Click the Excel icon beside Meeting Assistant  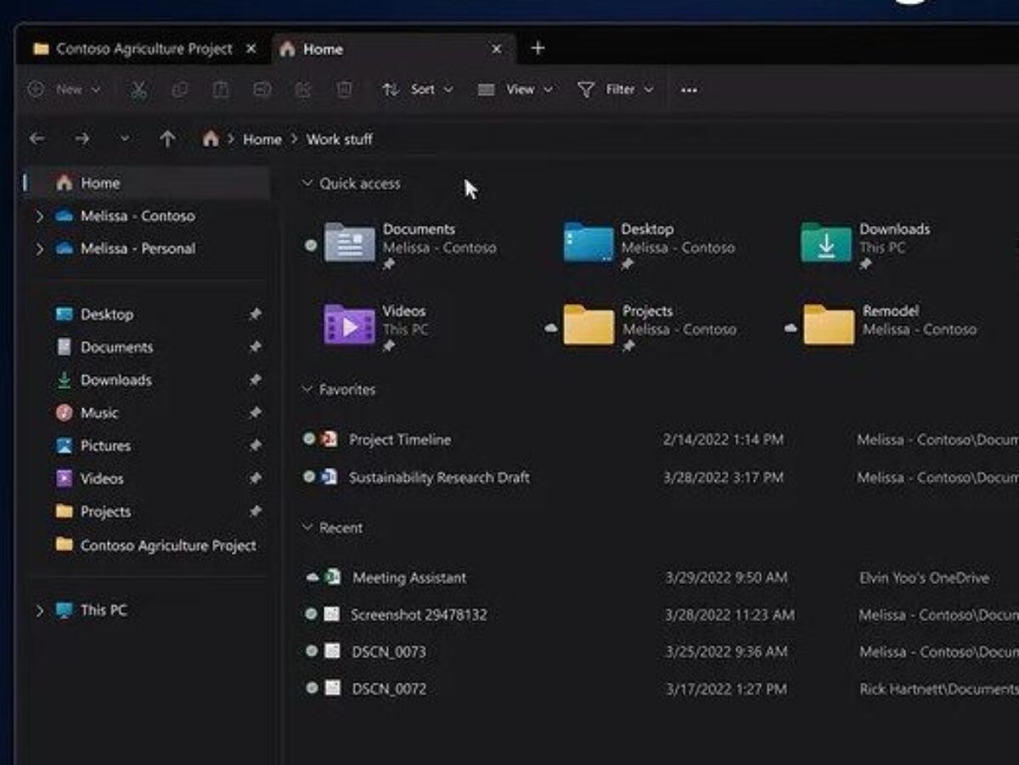[333, 577]
